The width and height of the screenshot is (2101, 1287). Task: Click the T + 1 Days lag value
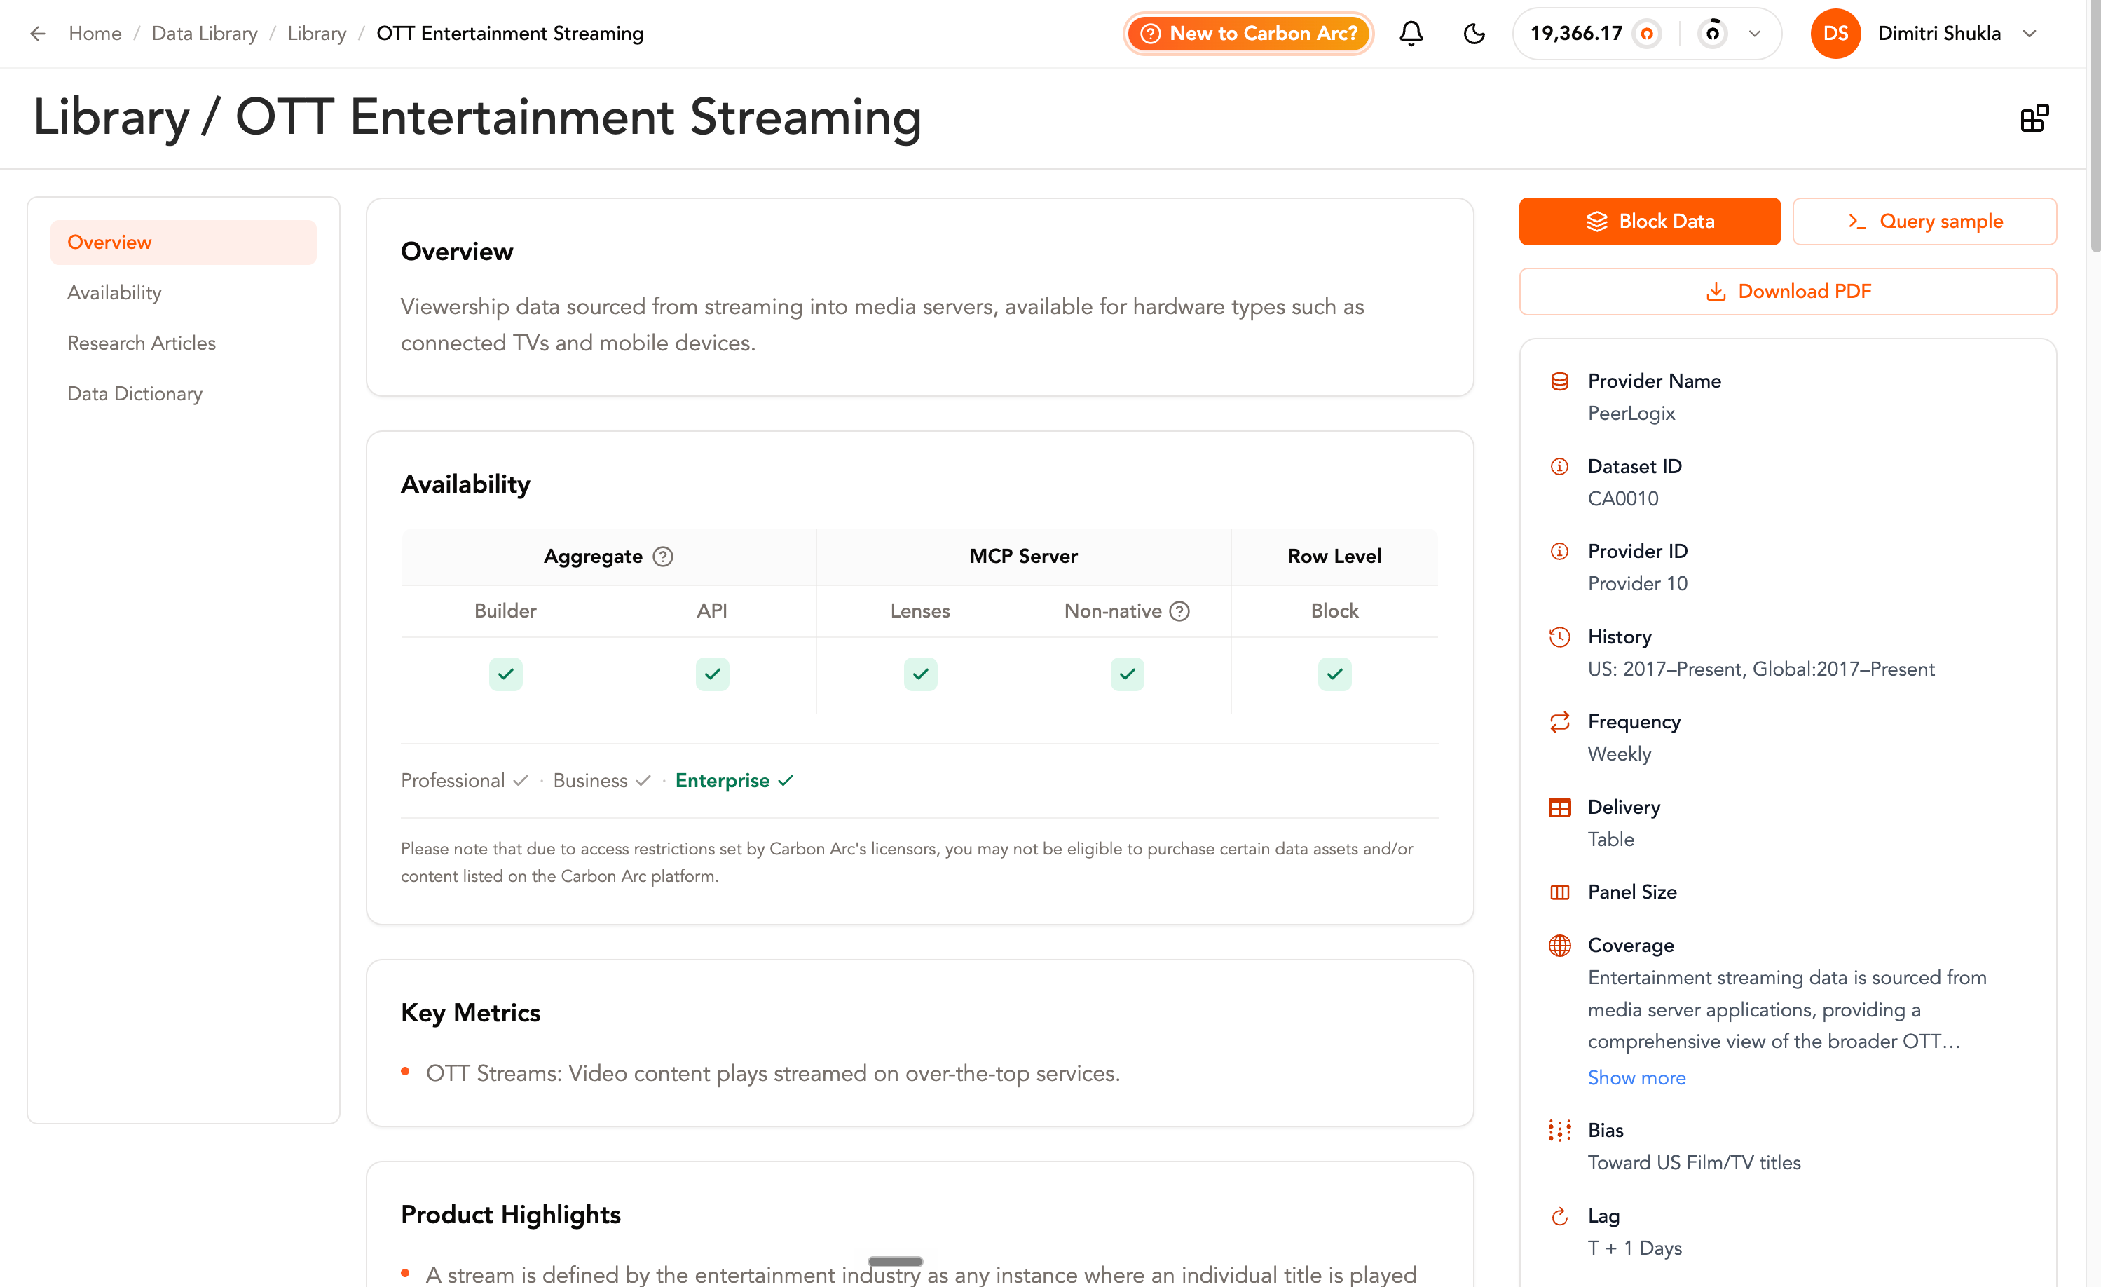[x=1634, y=1248]
